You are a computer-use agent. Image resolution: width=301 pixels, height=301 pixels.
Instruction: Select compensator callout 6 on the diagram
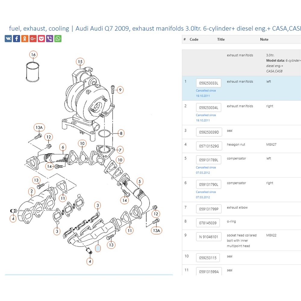pyautogui.click(x=63, y=147)
